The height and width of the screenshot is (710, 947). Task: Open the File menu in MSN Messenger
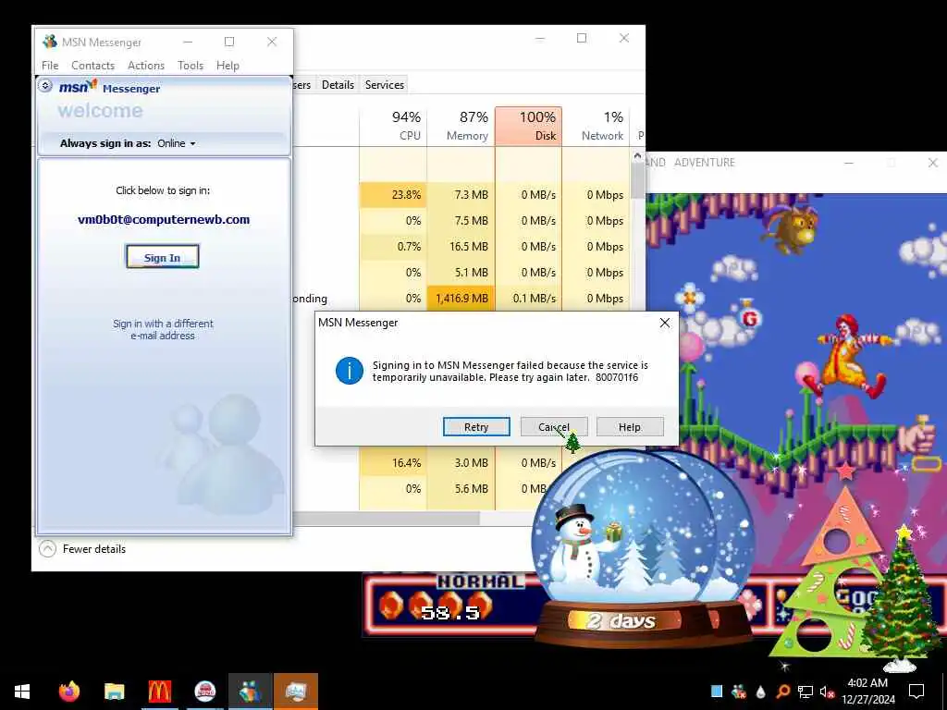50,66
